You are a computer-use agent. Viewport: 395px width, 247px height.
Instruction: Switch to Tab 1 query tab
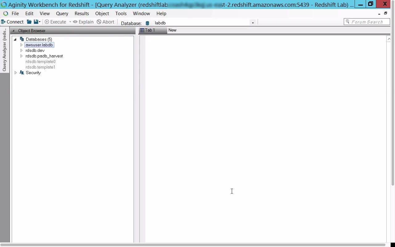click(x=153, y=30)
